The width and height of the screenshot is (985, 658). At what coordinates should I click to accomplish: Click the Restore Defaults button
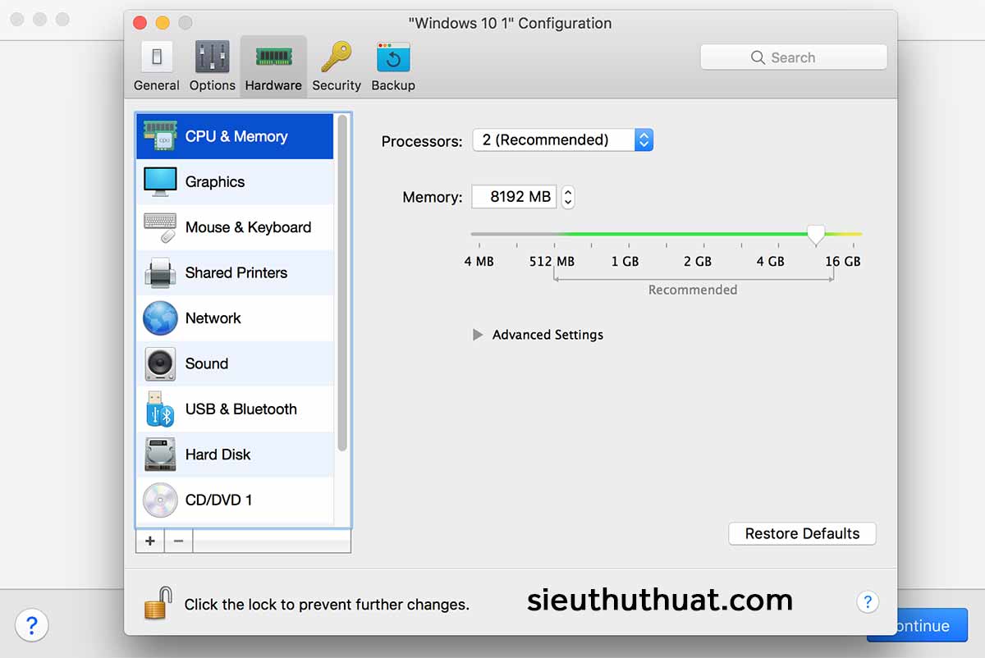(802, 533)
